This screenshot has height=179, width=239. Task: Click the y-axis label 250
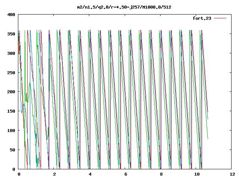[x=11, y=73]
